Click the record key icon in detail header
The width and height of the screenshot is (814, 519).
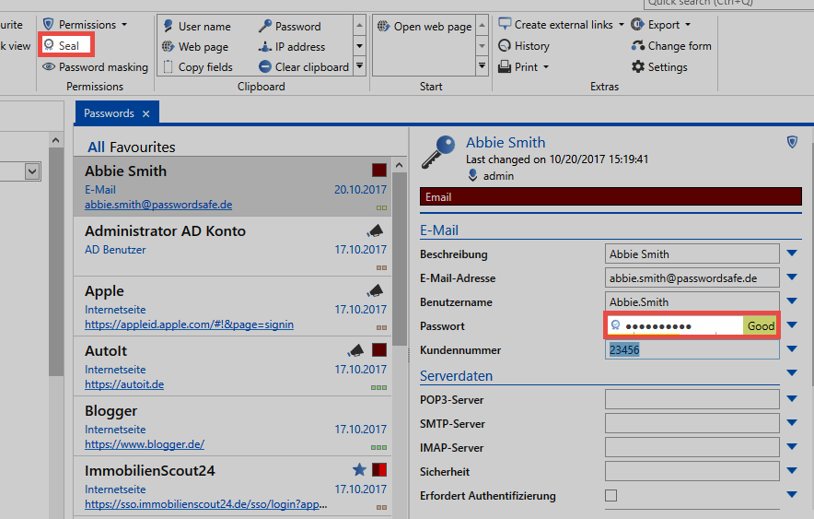click(438, 152)
